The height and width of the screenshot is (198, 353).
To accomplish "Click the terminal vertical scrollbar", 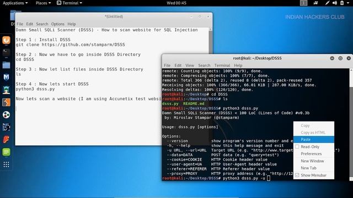I will click(351, 125).
